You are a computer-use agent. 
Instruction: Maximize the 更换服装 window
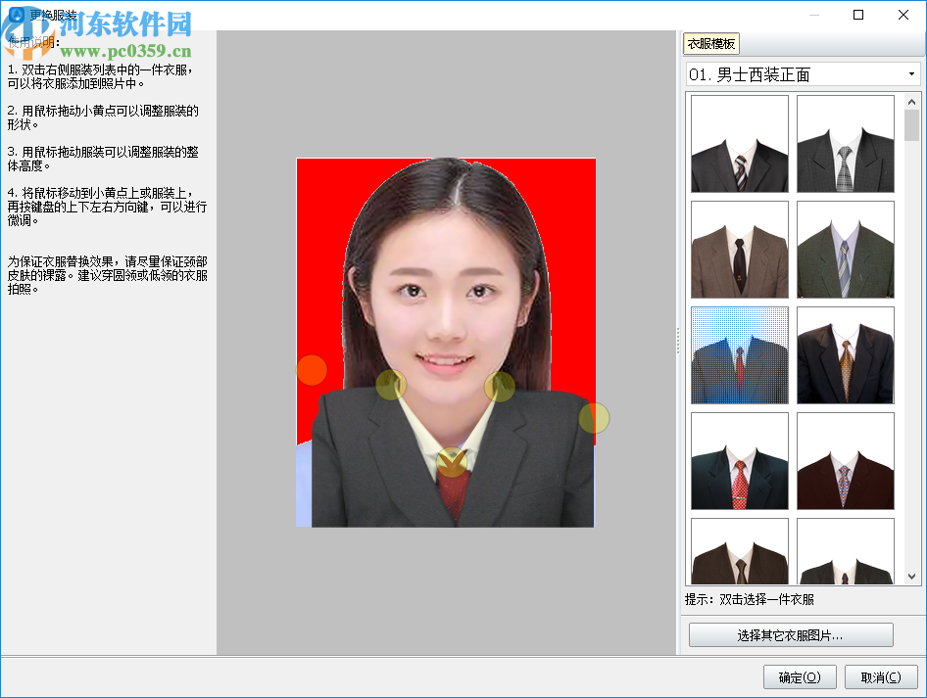(x=858, y=15)
